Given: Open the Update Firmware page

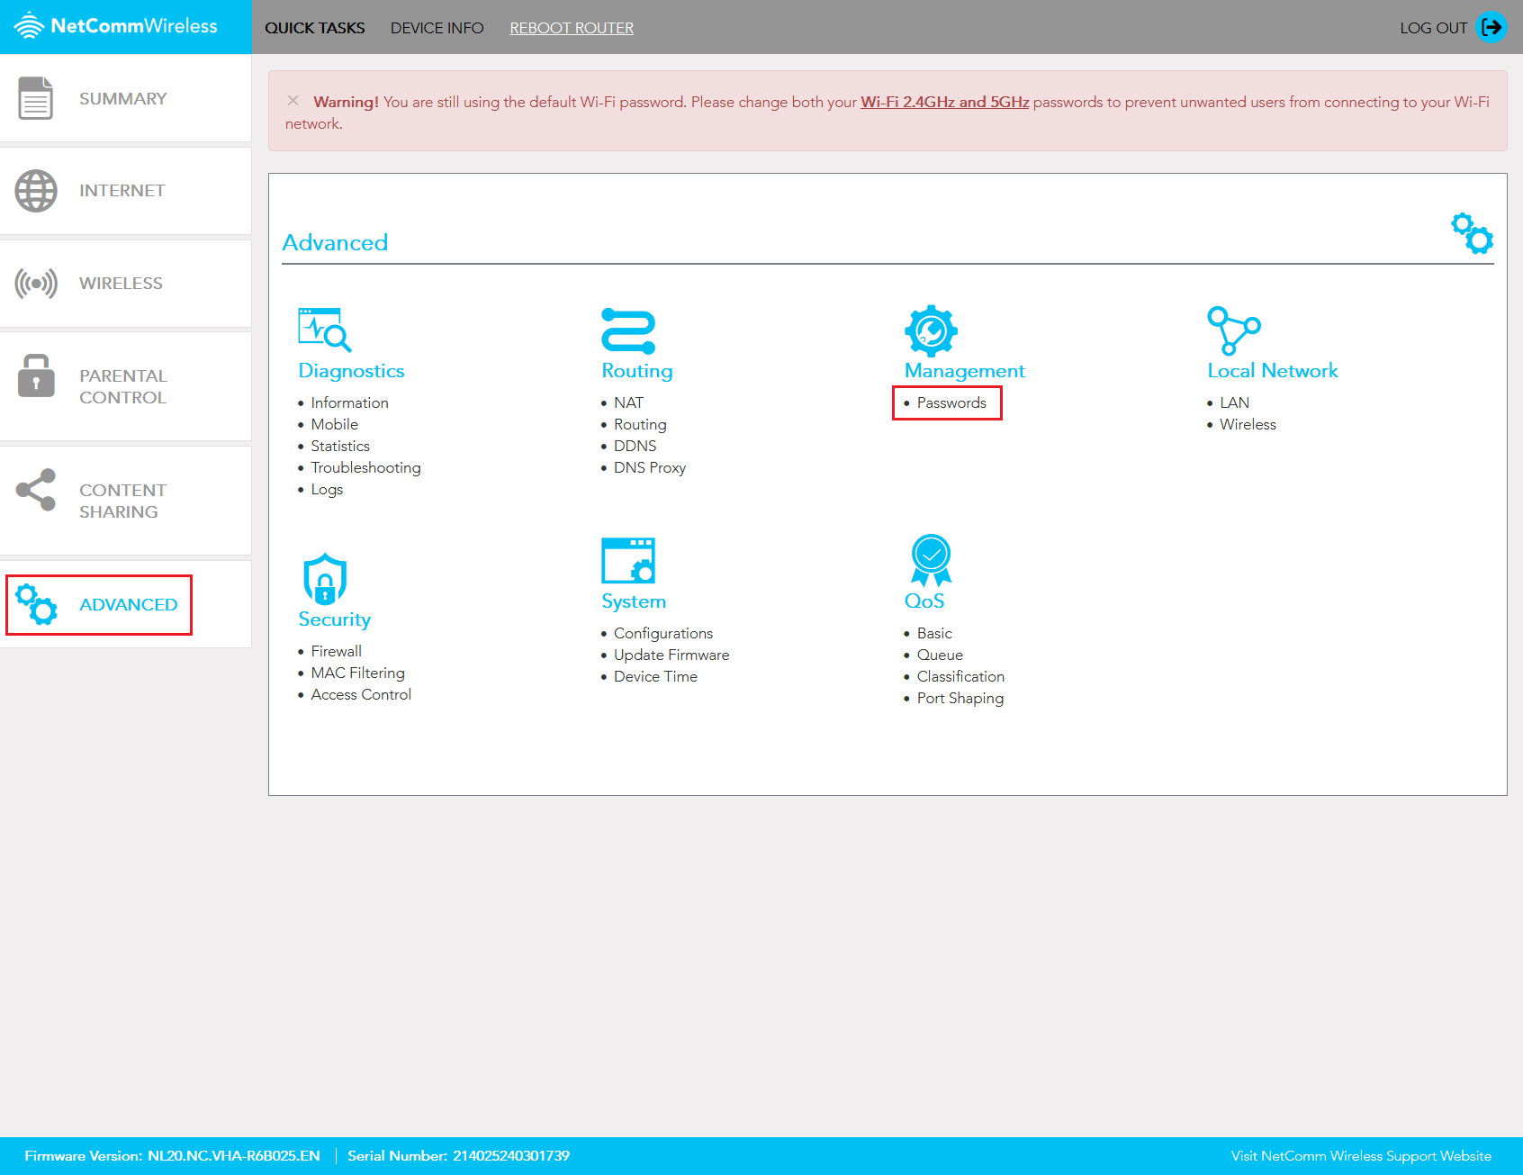Looking at the screenshot, I should pos(671,655).
